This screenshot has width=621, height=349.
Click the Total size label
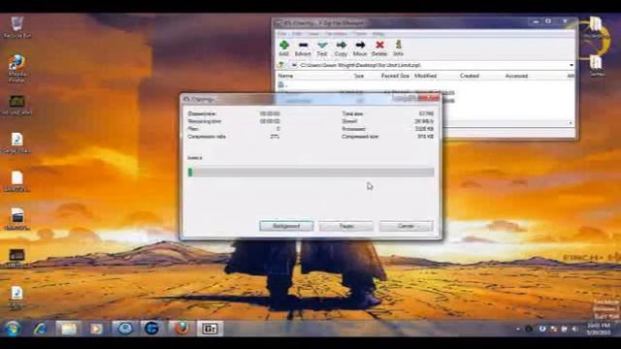[x=352, y=113]
